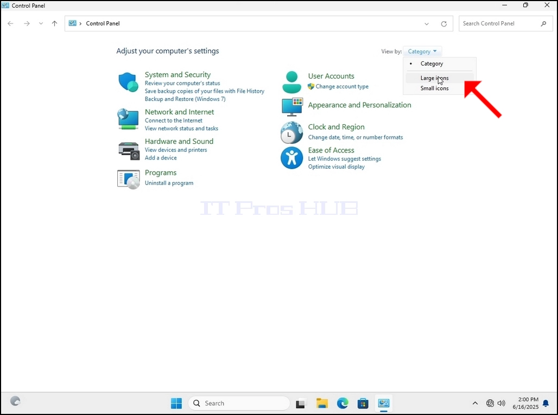
Task: Open Save backup copies with File History
Action: tap(204, 91)
